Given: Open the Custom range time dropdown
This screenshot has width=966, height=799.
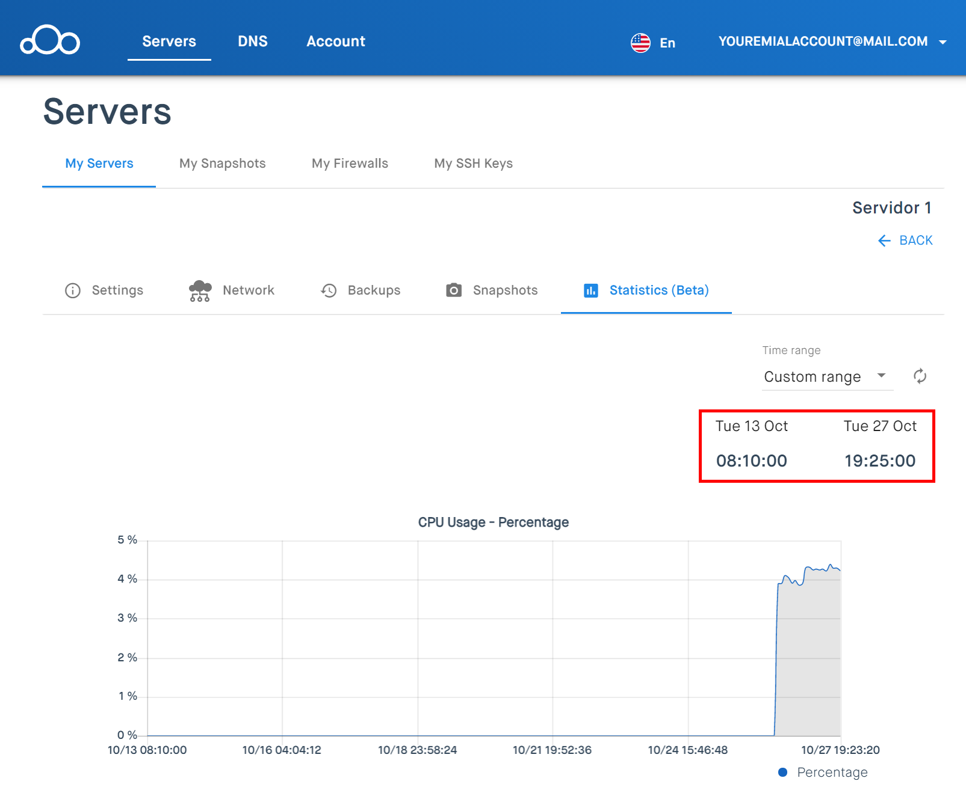Looking at the screenshot, I should click(828, 377).
